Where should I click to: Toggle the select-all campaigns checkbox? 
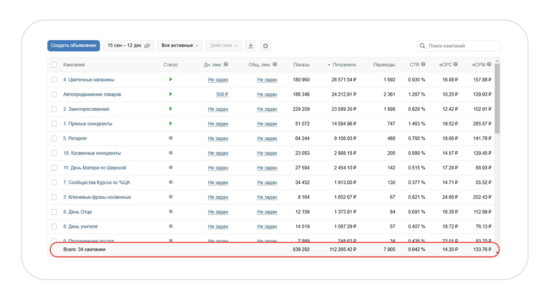[54, 65]
